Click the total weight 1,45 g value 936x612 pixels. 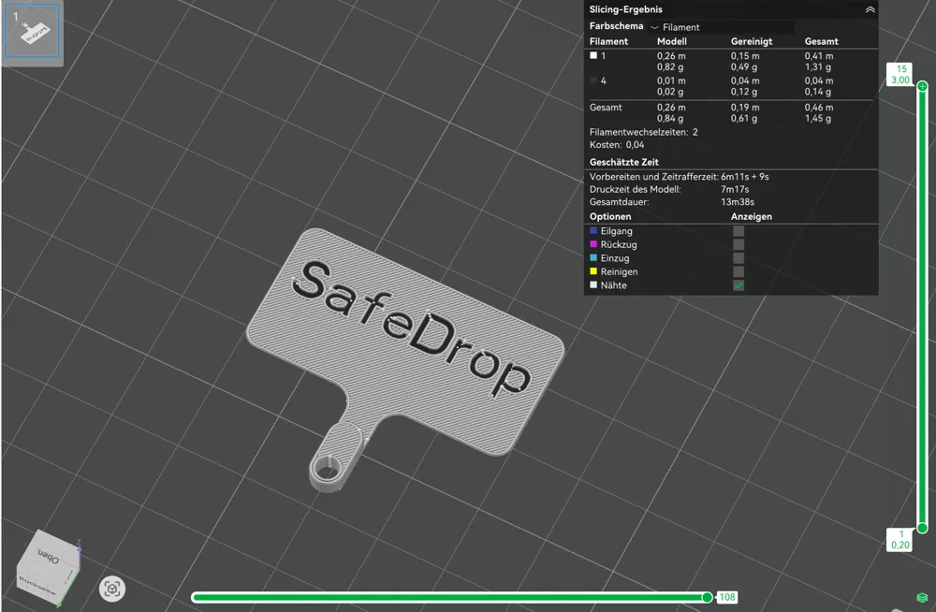click(x=818, y=118)
